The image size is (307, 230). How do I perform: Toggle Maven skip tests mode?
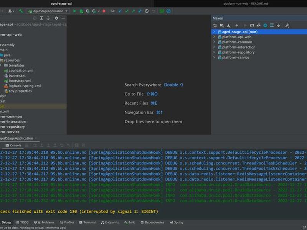click(x=265, y=25)
